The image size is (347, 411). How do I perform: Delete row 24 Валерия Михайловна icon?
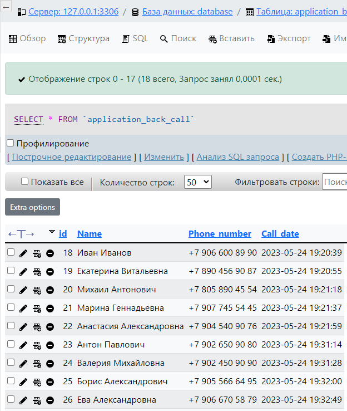point(50,364)
